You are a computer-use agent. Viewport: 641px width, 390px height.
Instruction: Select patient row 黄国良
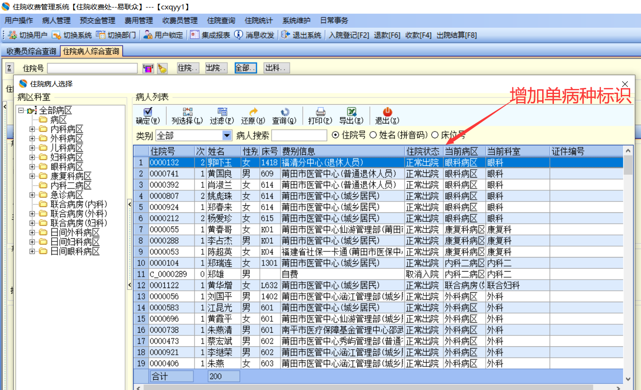378,174
